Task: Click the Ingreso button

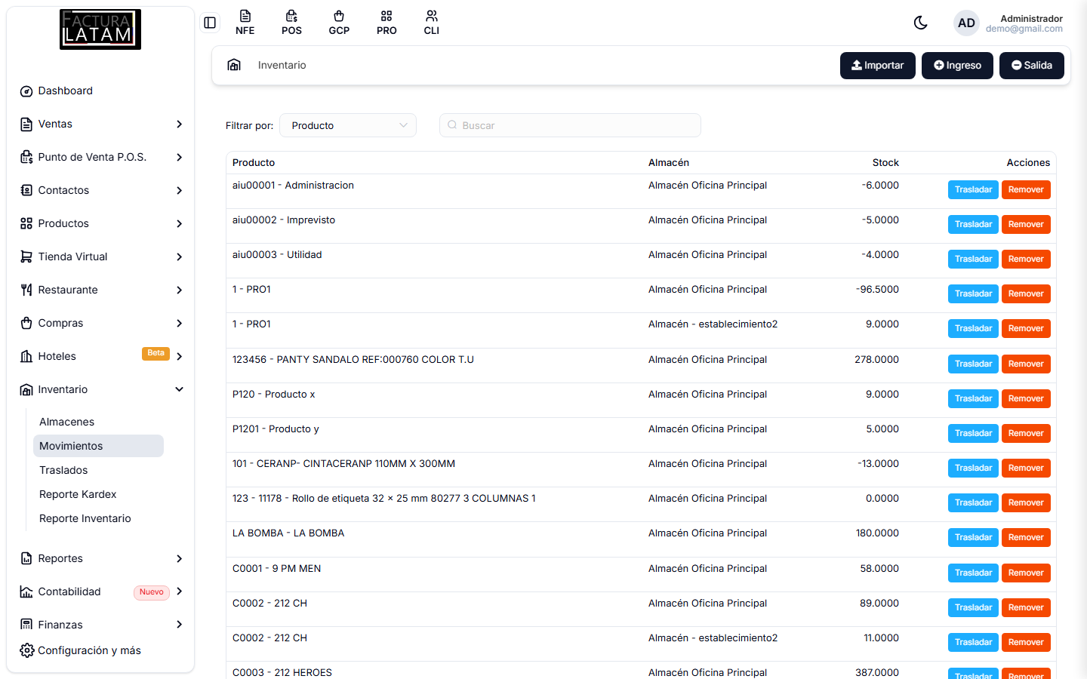Action: pyautogui.click(x=957, y=66)
